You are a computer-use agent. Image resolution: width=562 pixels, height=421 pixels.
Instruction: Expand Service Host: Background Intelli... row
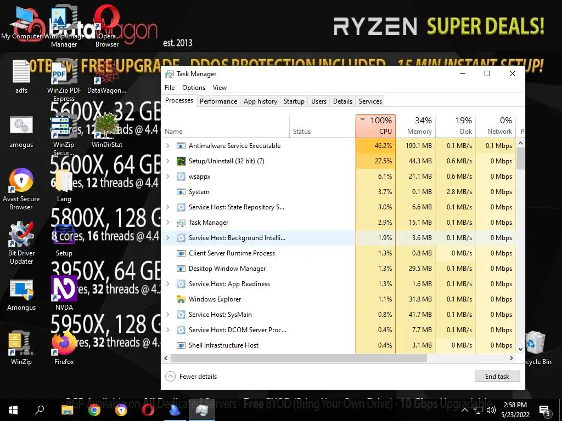(168, 238)
